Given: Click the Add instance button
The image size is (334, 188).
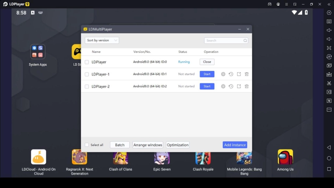Looking at the screenshot, I should click(235, 145).
